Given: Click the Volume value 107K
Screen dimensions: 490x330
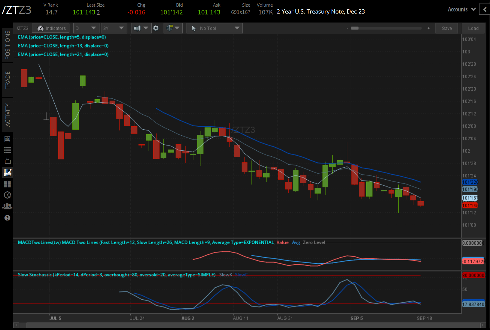Looking at the screenshot, I should (x=266, y=12).
